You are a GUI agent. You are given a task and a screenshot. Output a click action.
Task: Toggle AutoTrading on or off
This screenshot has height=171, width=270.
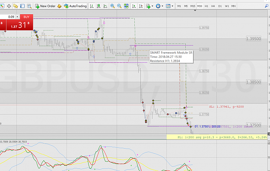click(75, 6)
